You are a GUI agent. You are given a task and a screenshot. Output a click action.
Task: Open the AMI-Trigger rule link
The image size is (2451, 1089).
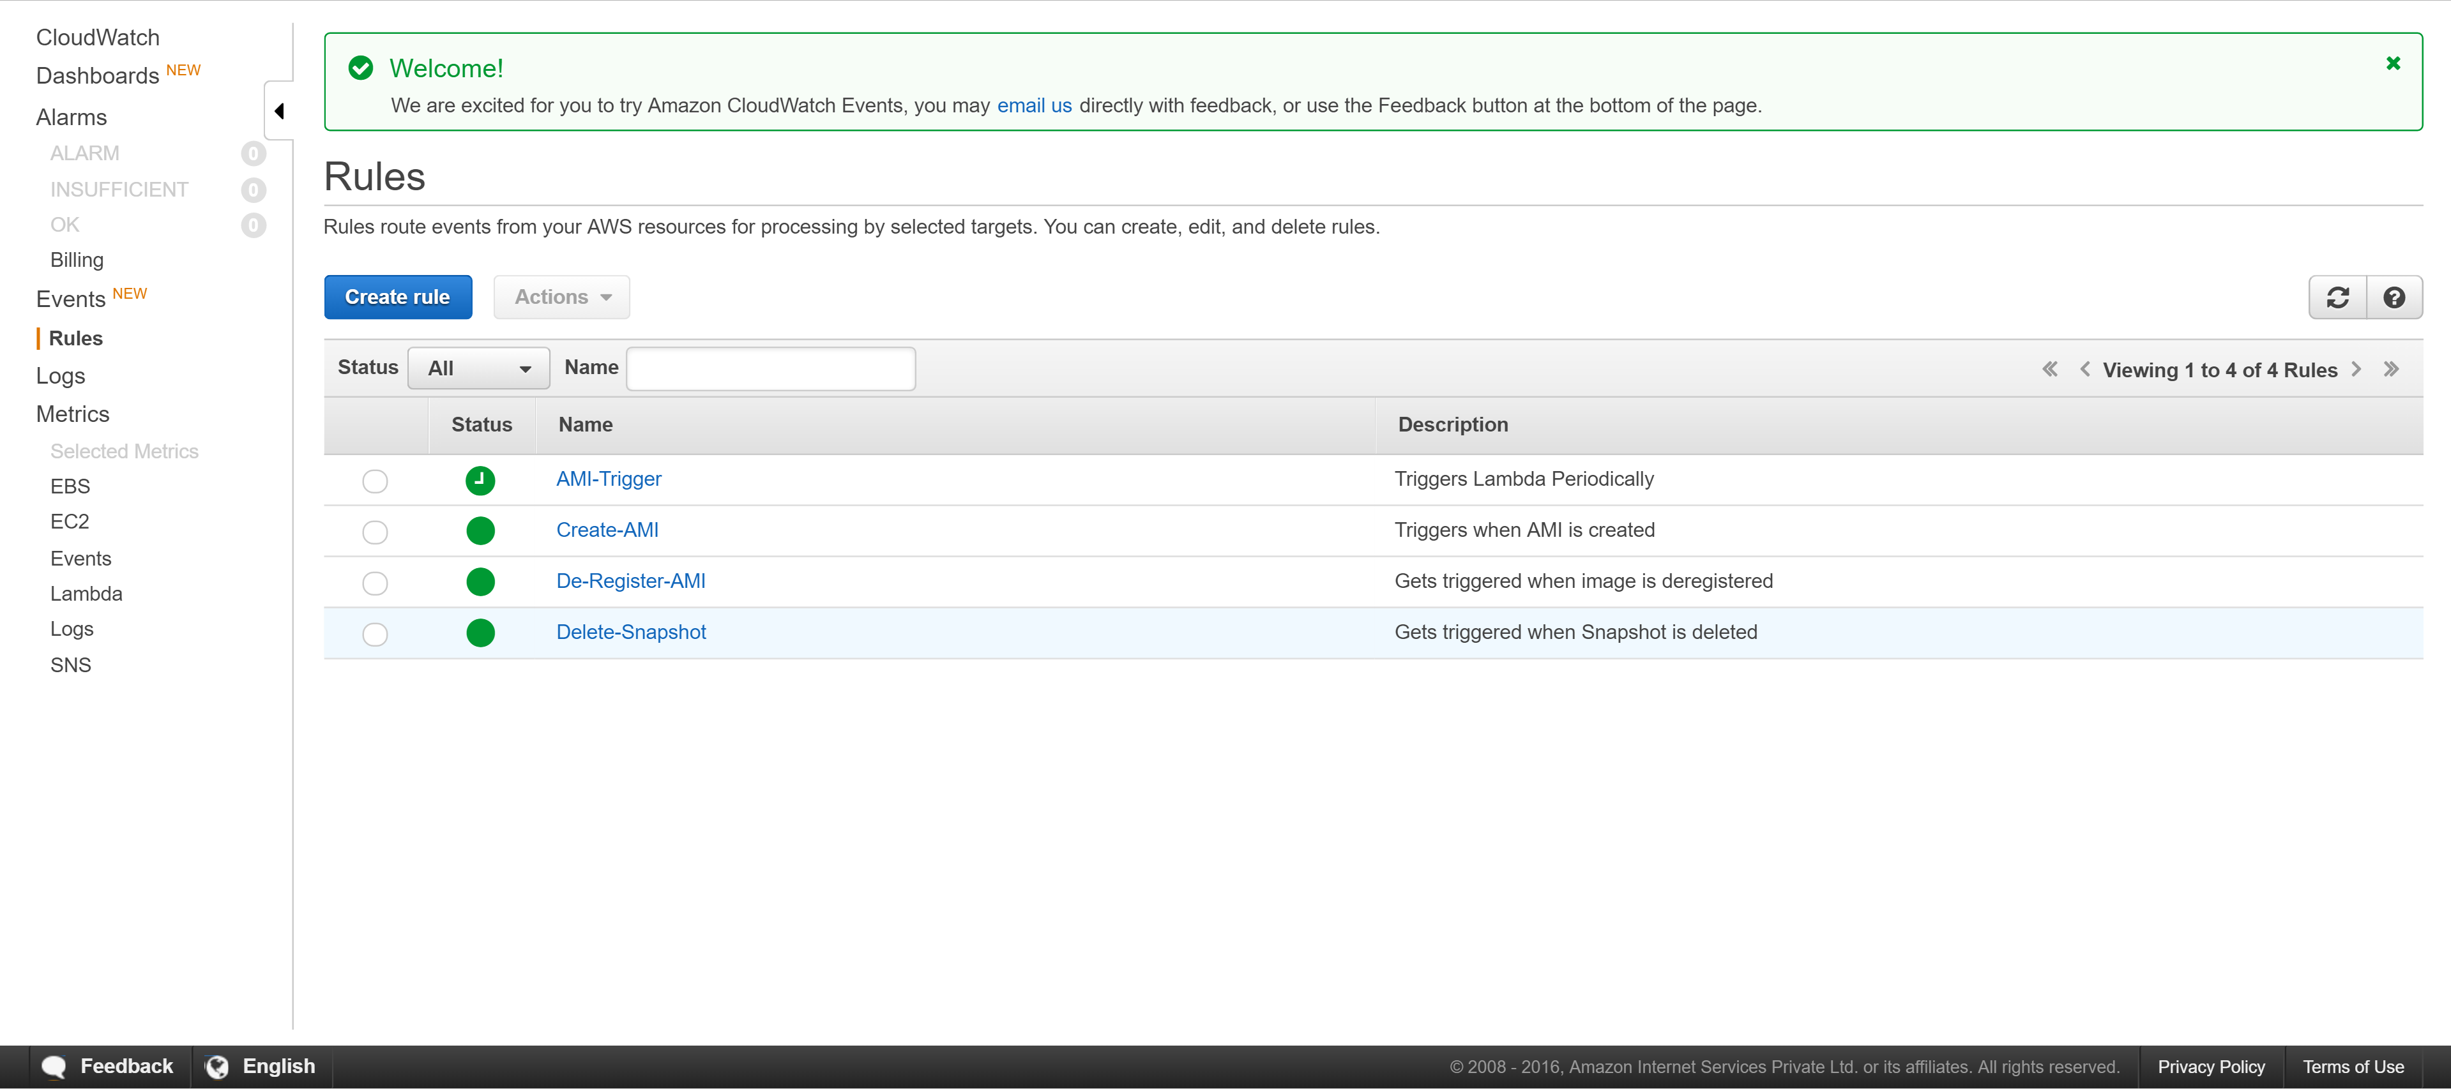609,479
